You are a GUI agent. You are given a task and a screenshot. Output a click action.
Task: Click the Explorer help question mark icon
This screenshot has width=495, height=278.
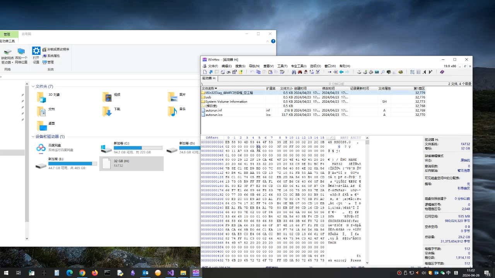(x=273, y=41)
